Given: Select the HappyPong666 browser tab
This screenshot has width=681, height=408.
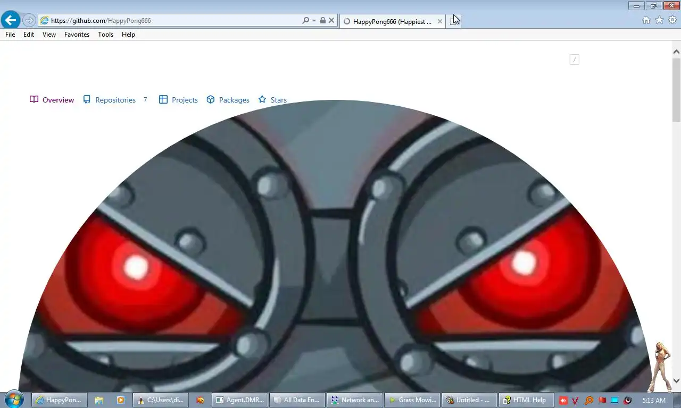Looking at the screenshot, I should tap(392, 21).
